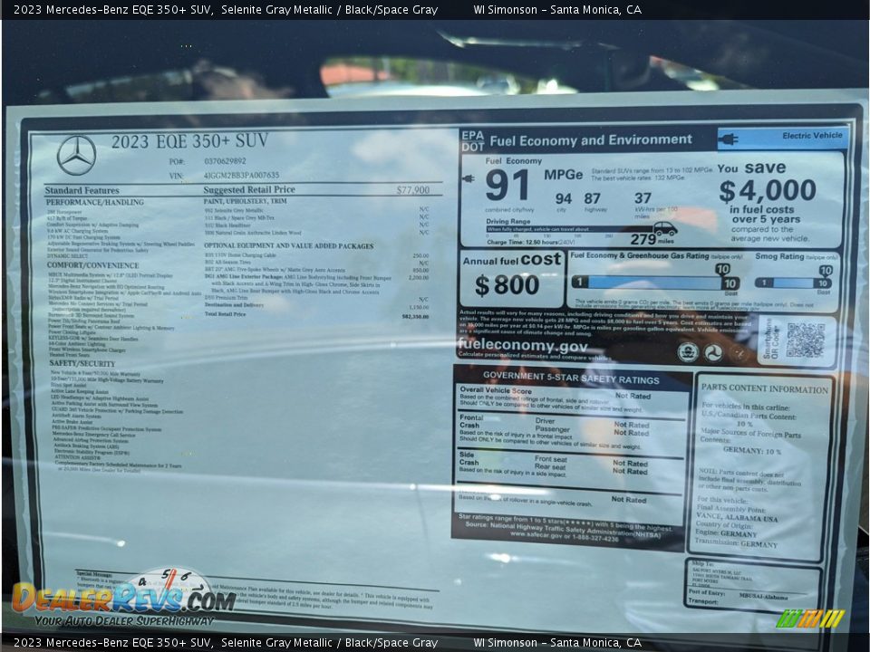Click the bottom caption WI Simonson - Santa Monica, CA

click(x=557, y=643)
